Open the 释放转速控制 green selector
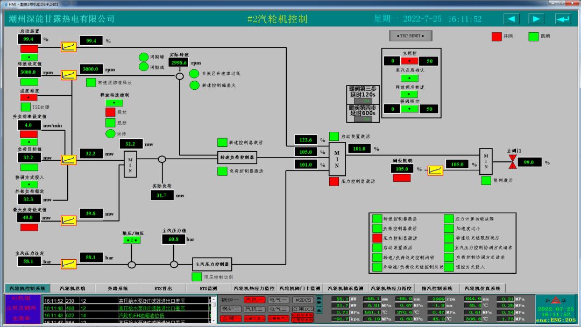This screenshot has width=581, height=327. tap(114, 103)
